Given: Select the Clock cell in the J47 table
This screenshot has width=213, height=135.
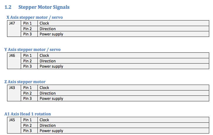Looking at the screenshot, I should pos(123,23).
